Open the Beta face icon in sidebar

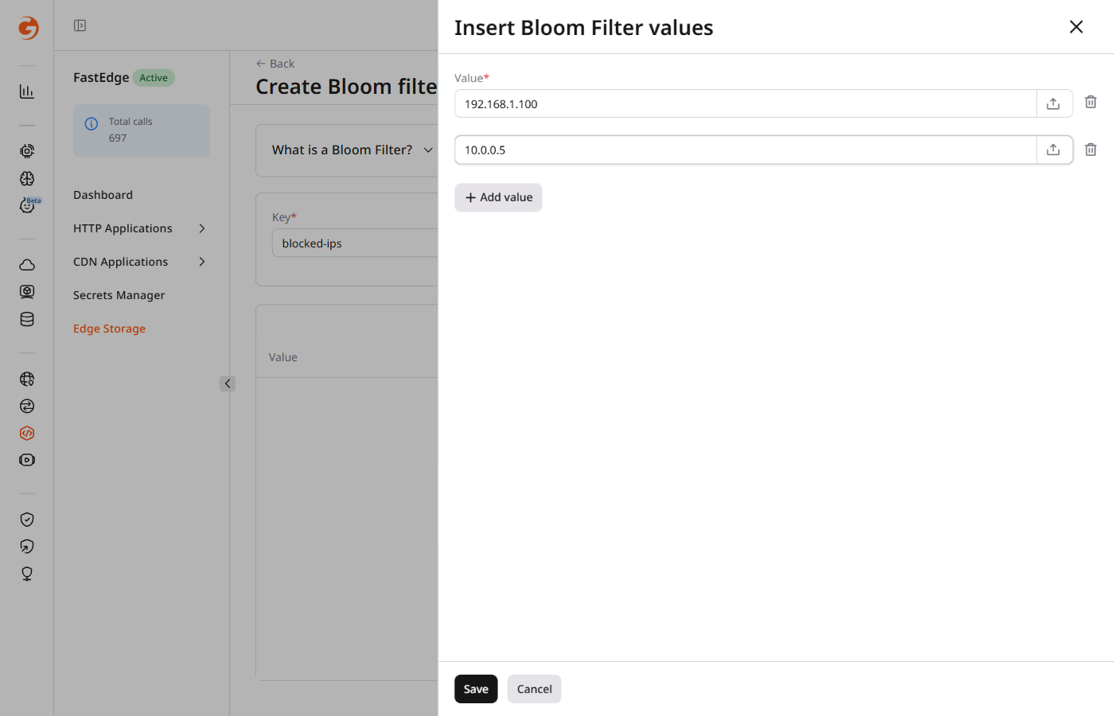[27, 205]
